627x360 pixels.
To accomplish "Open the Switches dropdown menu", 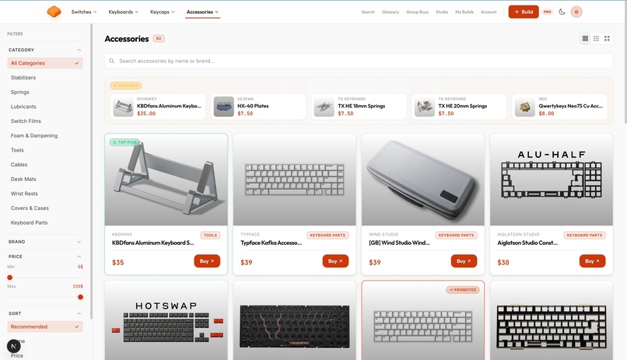I will pyautogui.click(x=84, y=12).
